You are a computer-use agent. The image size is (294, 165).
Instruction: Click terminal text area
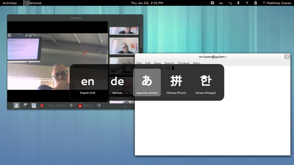pyautogui.click(x=213, y=110)
